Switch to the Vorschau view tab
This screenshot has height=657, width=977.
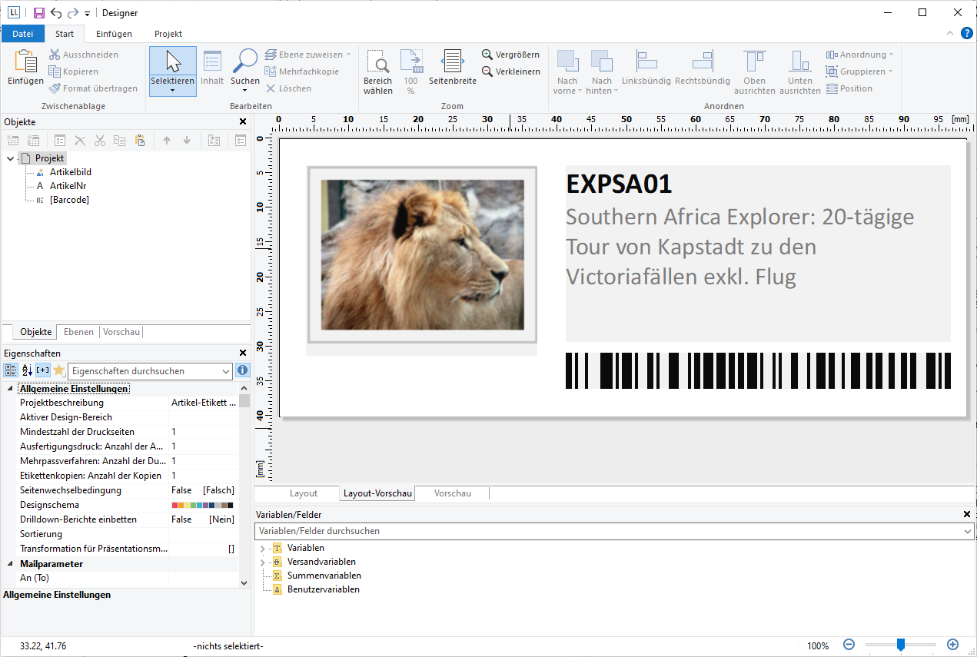[x=452, y=493]
